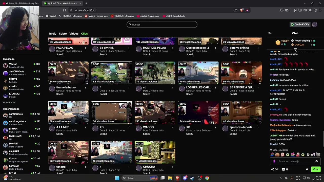Click the Brave Rewards triangle icon

tap(247, 10)
